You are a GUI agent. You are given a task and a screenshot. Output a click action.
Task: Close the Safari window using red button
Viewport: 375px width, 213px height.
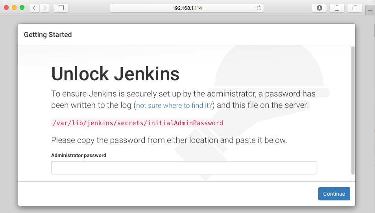point(6,7)
